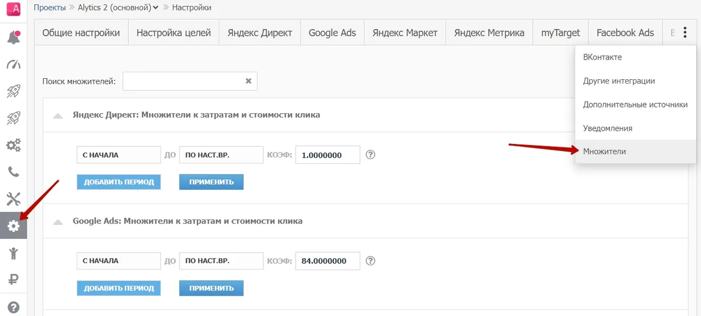This screenshot has width=701, height=316.
Task: Open the Alytics logo home icon
Action: pos(13,9)
